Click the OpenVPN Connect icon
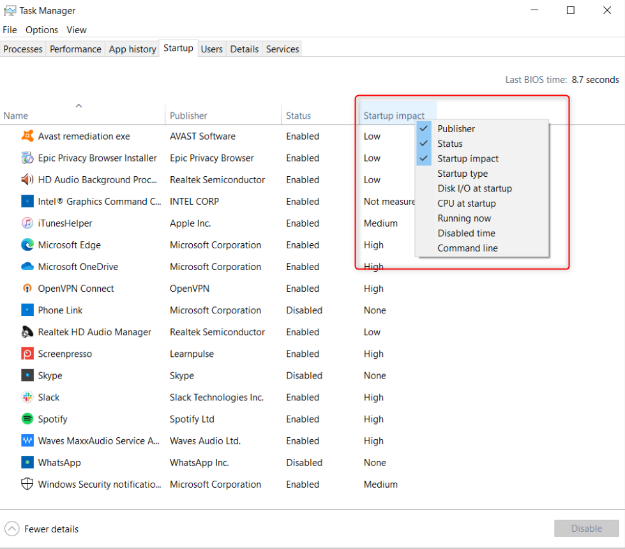 point(27,289)
